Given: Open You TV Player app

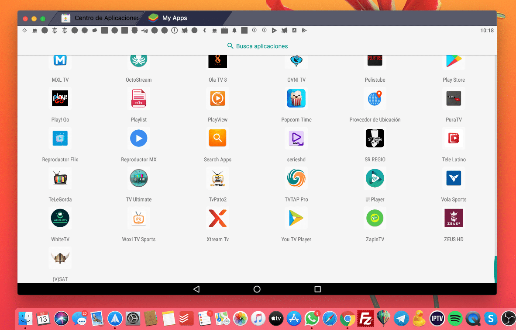Looking at the screenshot, I should point(296,218).
